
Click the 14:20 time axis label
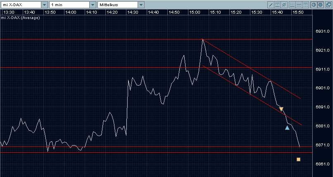(x=112, y=12)
